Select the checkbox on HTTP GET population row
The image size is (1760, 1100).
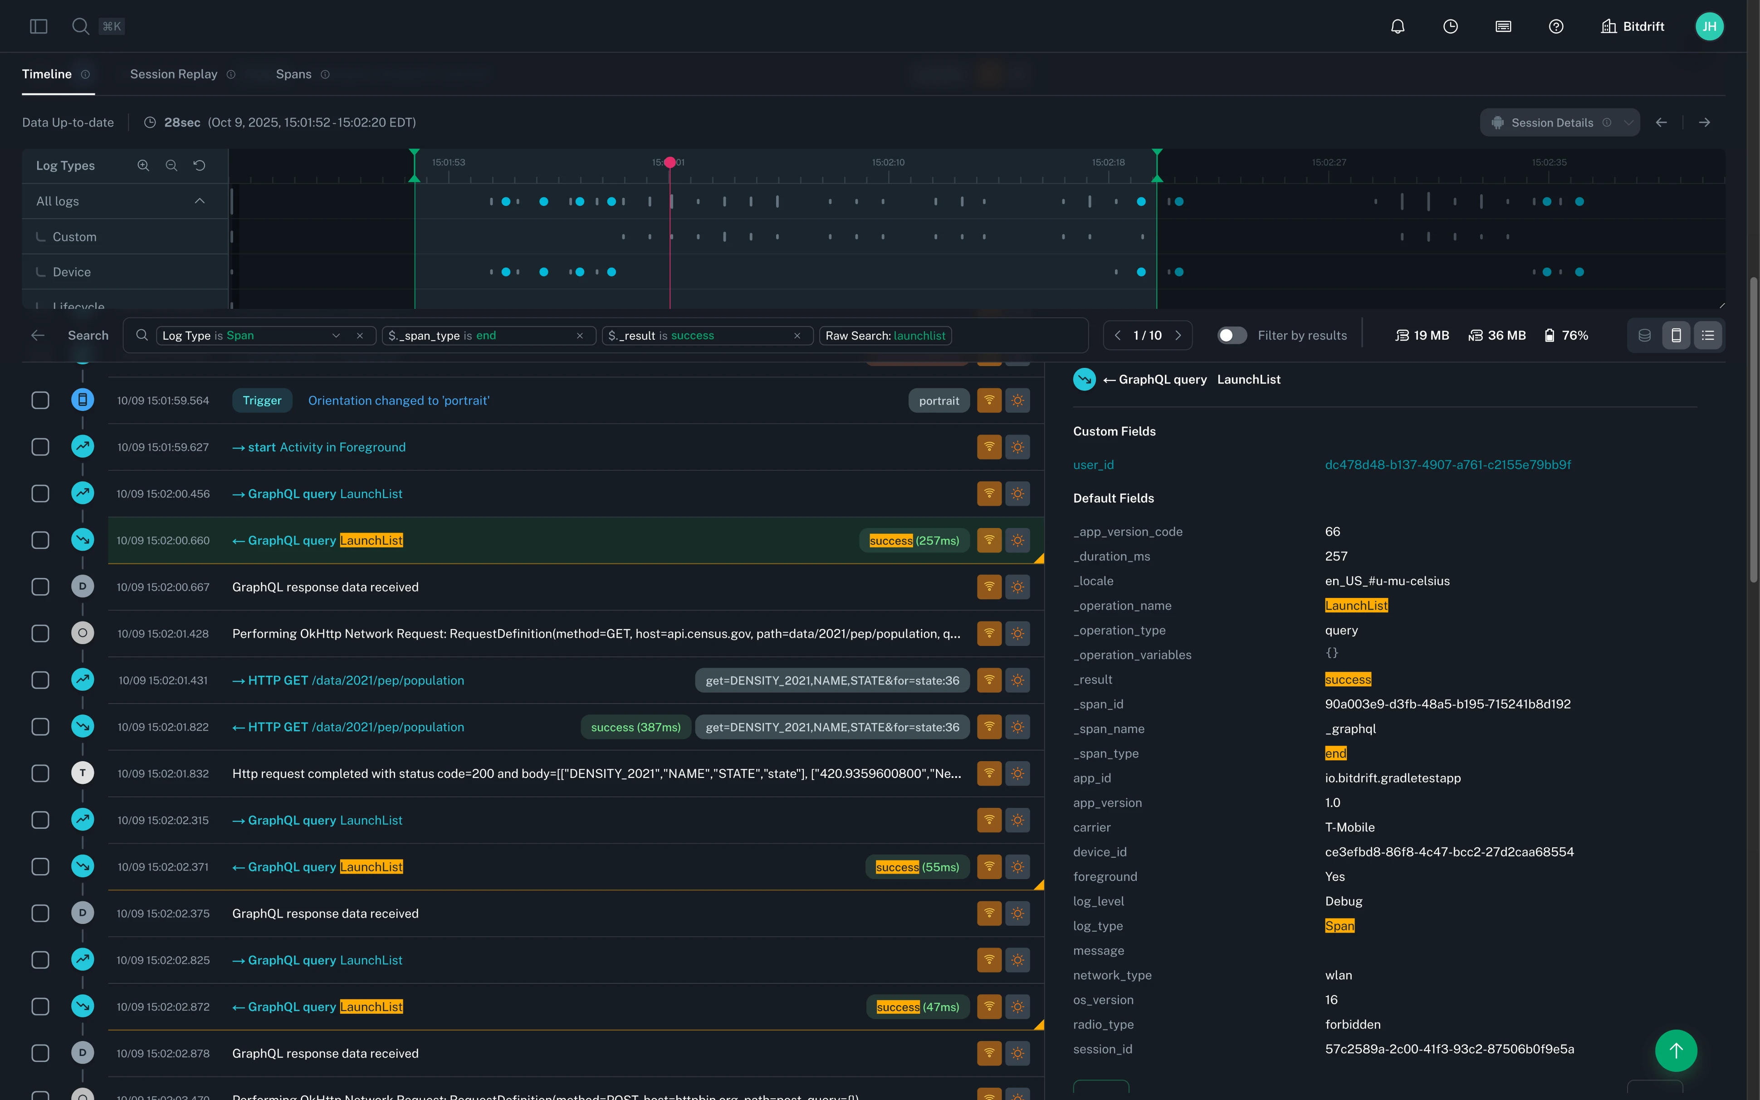tap(40, 680)
